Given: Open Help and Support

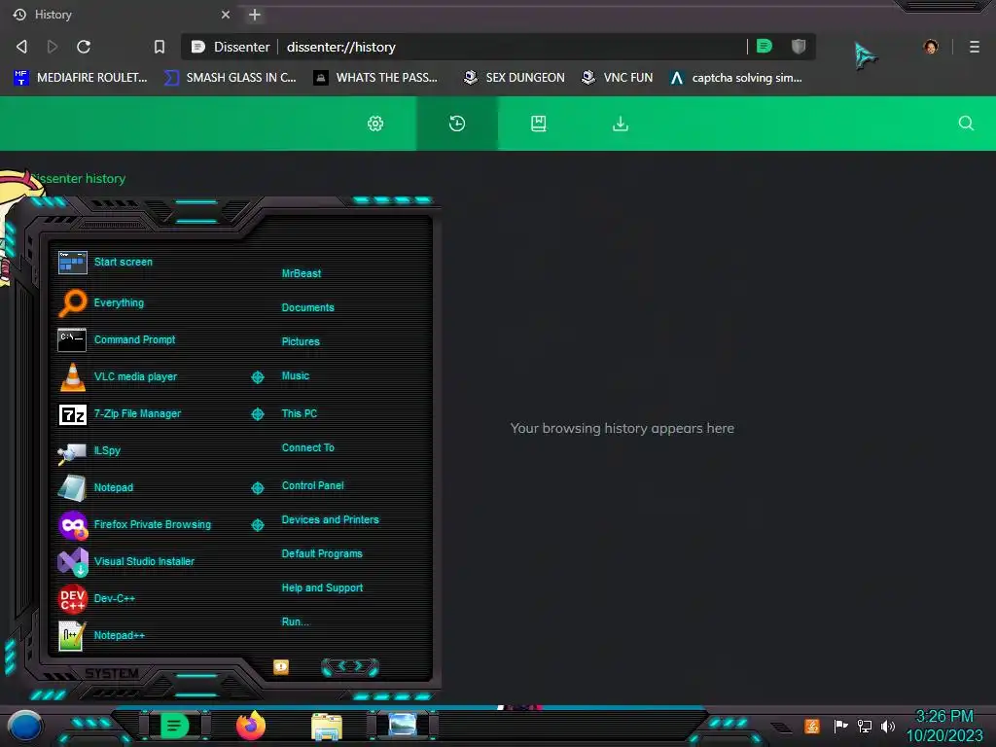Looking at the screenshot, I should click(322, 588).
